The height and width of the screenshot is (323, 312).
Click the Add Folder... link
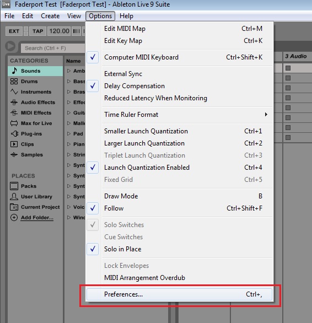(x=37, y=218)
